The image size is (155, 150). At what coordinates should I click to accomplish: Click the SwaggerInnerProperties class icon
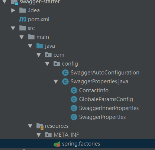click(74, 108)
